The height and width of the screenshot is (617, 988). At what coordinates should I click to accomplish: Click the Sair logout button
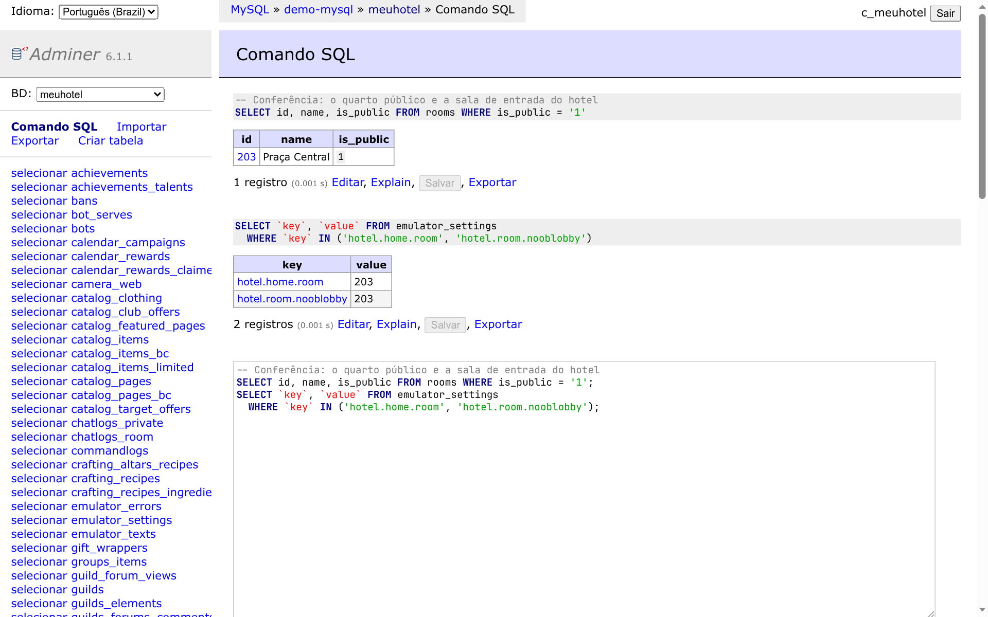(x=945, y=13)
